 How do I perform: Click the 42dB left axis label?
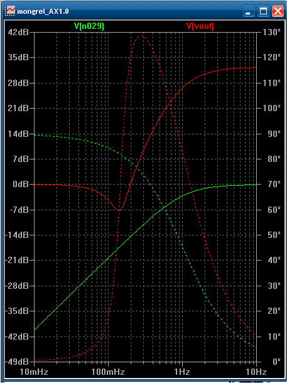click(17, 32)
